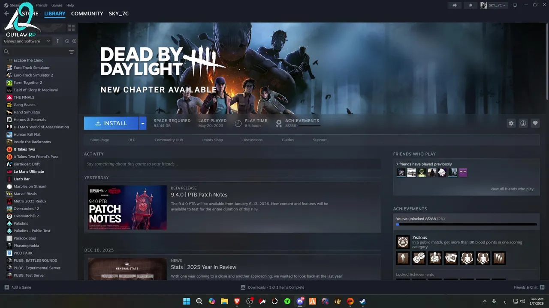Open the Store Page tab
The height and width of the screenshot is (308, 549).
(100, 140)
